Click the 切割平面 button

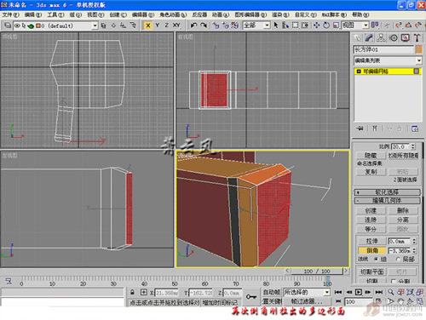[x=371, y=271]
